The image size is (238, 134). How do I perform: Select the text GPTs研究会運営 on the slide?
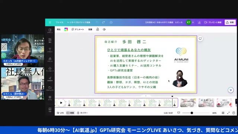[121, 70]
